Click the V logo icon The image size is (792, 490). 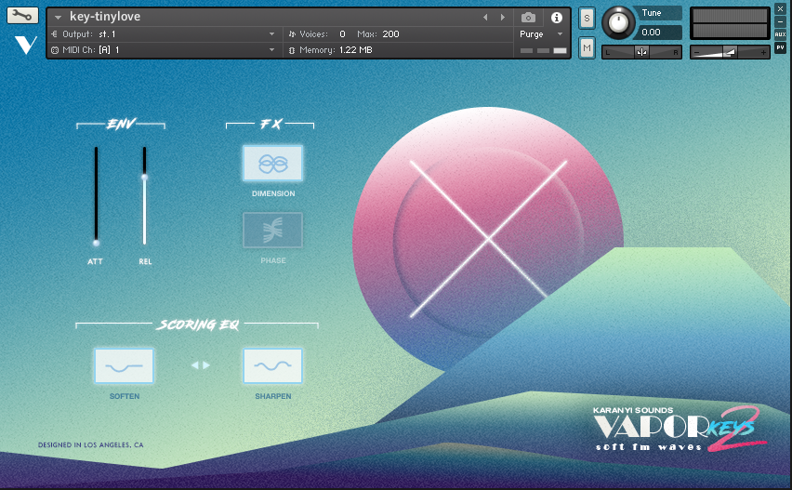[25, 45]
